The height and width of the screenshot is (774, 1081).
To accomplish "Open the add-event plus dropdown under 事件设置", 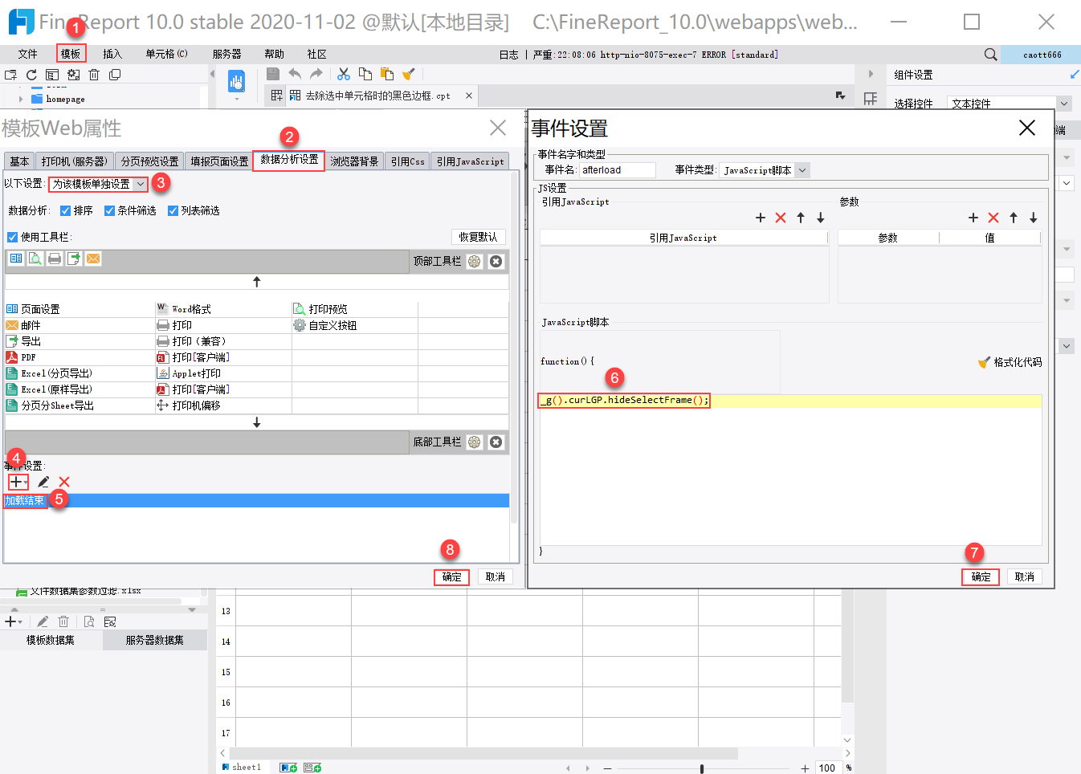I will coord(18,482).
